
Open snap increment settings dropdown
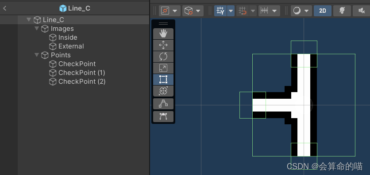(x=269, y=11)
